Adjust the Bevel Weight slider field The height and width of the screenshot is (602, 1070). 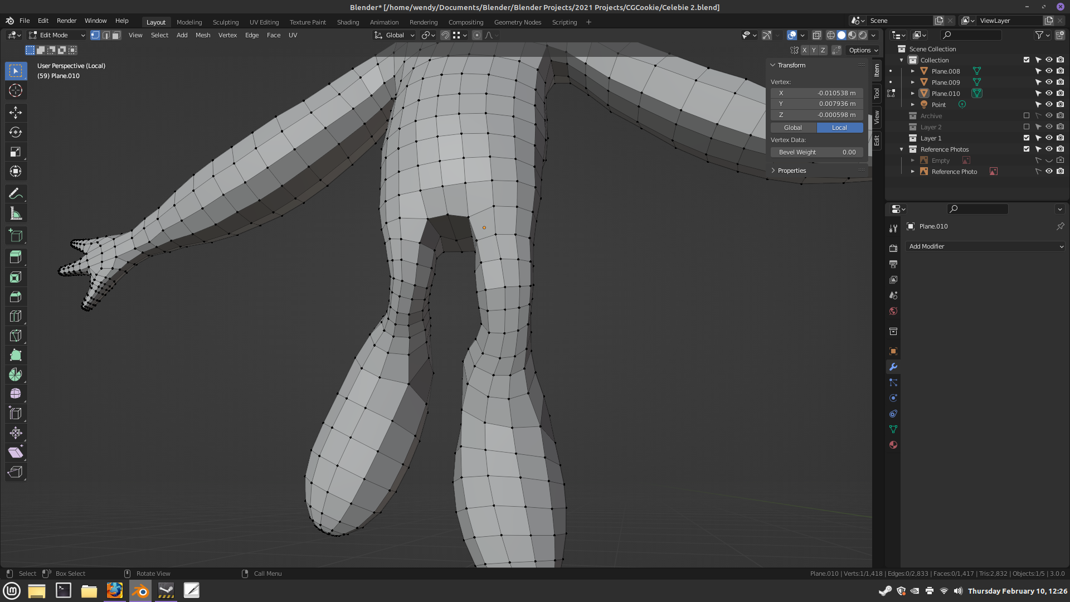[x=817, y=152]
